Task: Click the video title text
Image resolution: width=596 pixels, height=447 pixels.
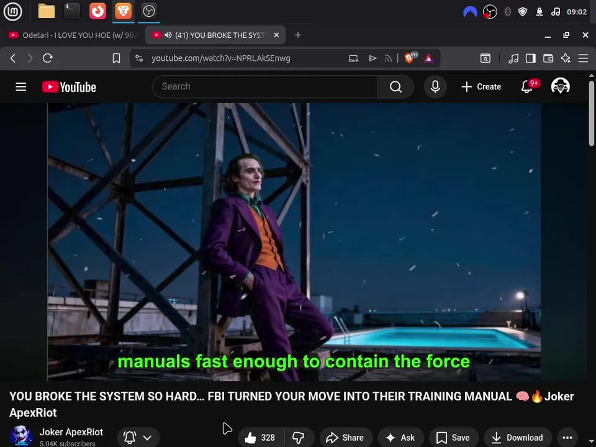Action: coord(292,404)
